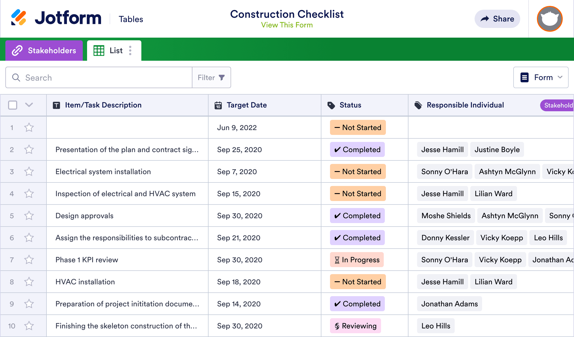The image size is (574, 337).
Task: Click the Share button
Action: pyautogui.click(x=497, y=19)
